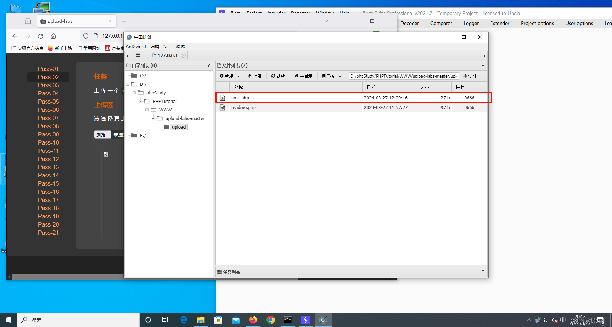Viewport: 612px width, 327px height.
Task: Switch to Burp Suite Extender tab
Action: click(x=500, y=24)
